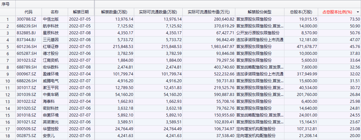This screenshot has width=361, height=140.
Task: Click stock name 宏华数科
Action: 51,68
